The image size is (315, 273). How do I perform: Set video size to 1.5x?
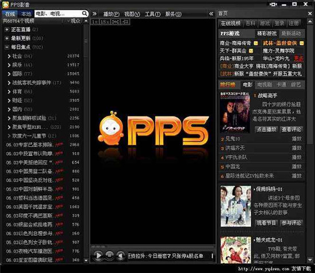(x=104, y=22)
